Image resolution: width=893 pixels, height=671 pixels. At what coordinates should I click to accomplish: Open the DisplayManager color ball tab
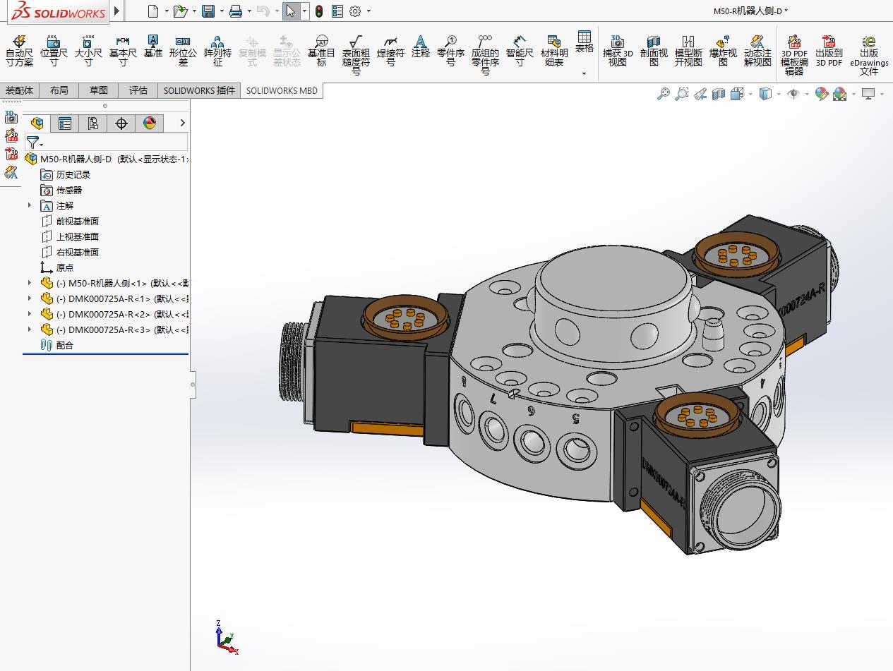150,123
